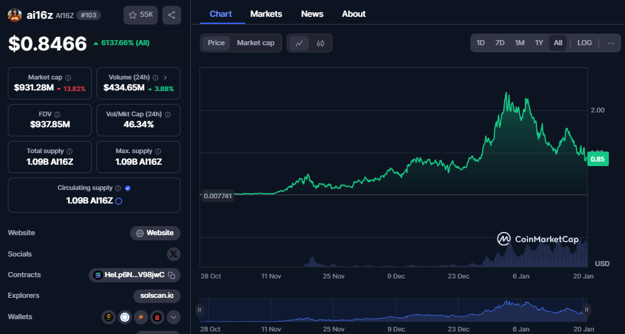Switch to candlestick chart view icon
The height and width of the screenshot is (334, 625).
(320, 43)
